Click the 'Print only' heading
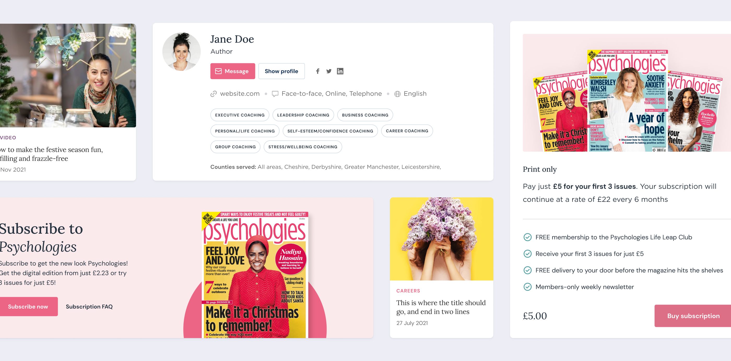Viewport: 731px width, 361px height. 540,169
